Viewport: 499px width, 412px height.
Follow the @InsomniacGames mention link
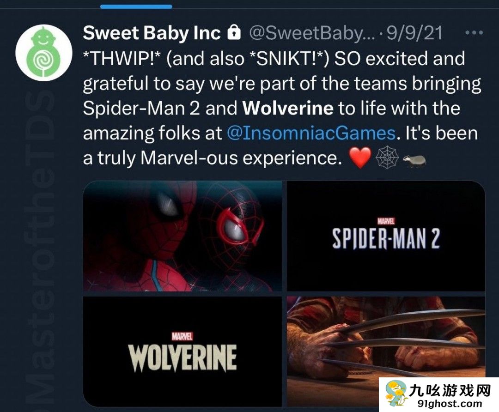tap(311, 133)
